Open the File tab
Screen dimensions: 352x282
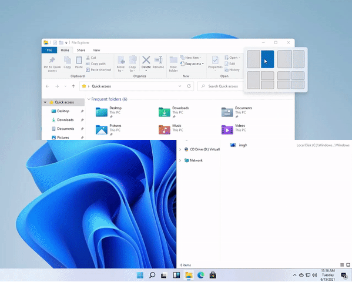click(x=49, y=50)
